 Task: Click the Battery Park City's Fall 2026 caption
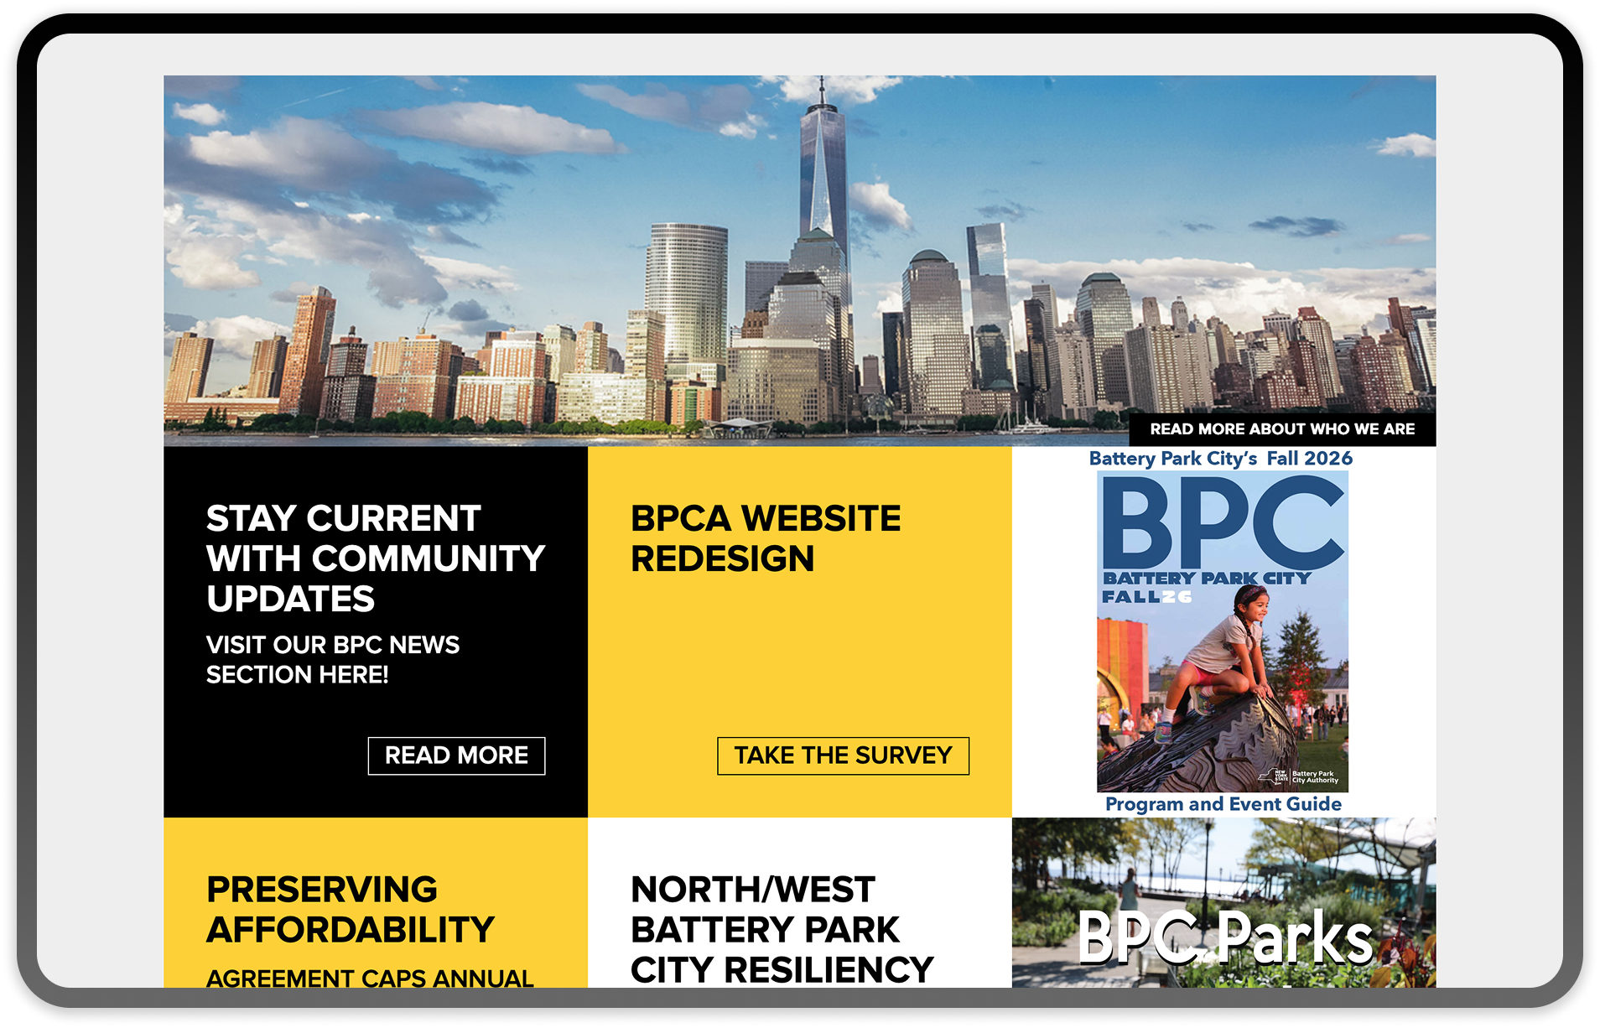(1221, 459)
